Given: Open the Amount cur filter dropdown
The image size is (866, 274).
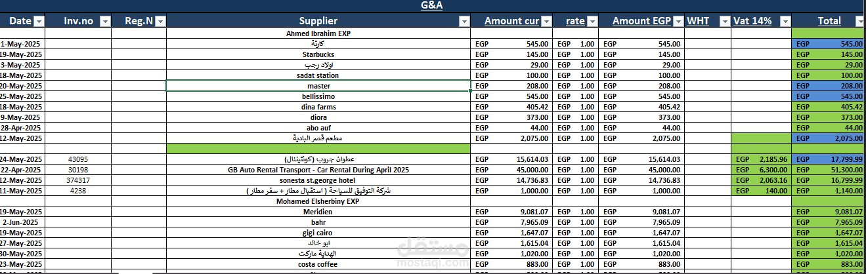Looking at the screenshot, I should pyautogui.click(x=546, y=21).
